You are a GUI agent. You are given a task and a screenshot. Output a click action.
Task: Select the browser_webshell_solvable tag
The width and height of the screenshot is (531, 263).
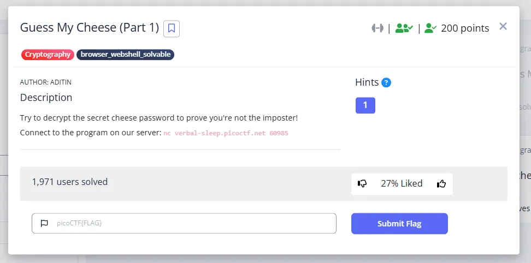tap(125, 55)
